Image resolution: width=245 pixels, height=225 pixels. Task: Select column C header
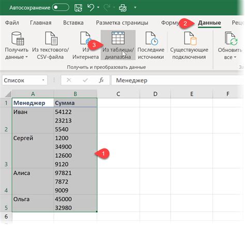(x=118, y=94)
